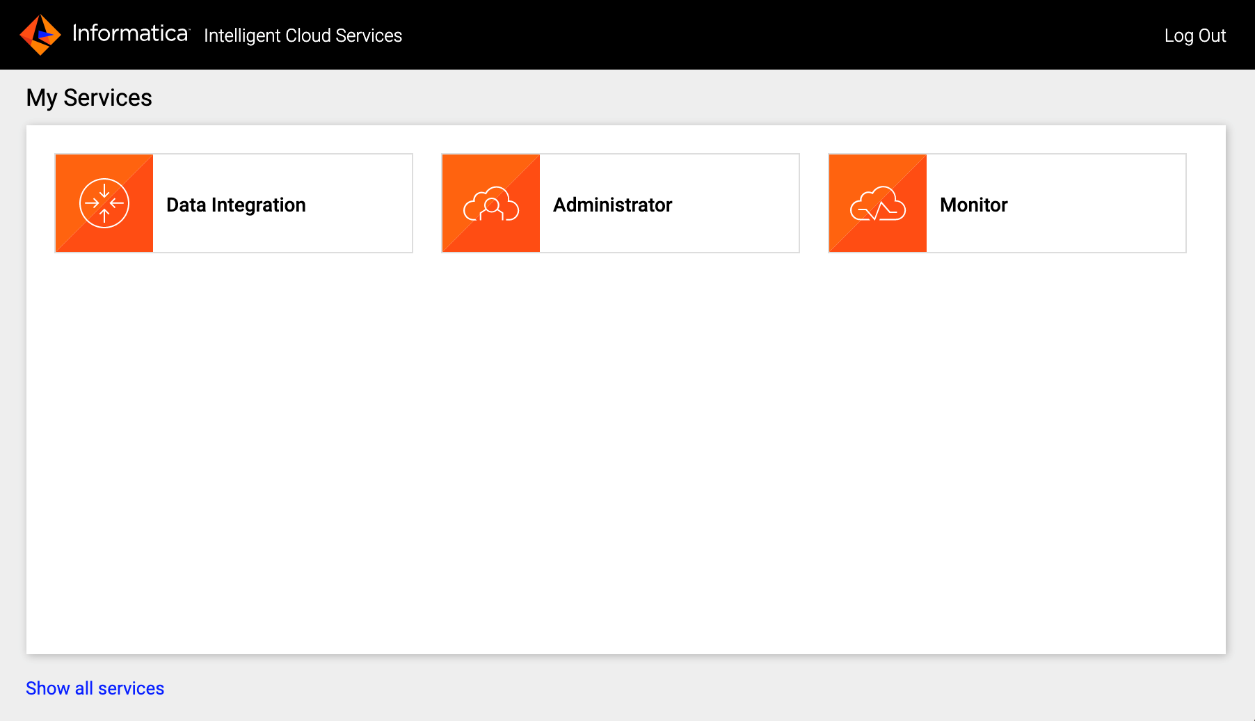Open the Administrator cloud user icon
Image resolution: width=1255 pixels, height=721 pixels.
click(491, 203)
